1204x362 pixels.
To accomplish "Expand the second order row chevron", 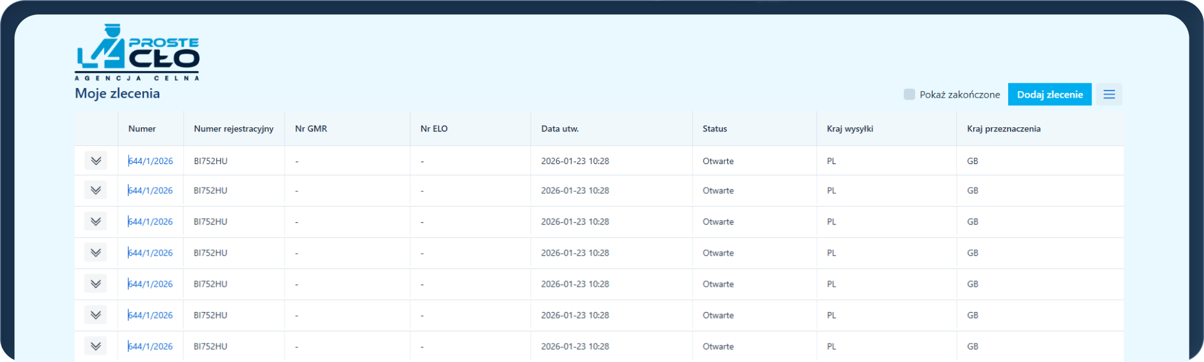I will [x=95, y=191].
